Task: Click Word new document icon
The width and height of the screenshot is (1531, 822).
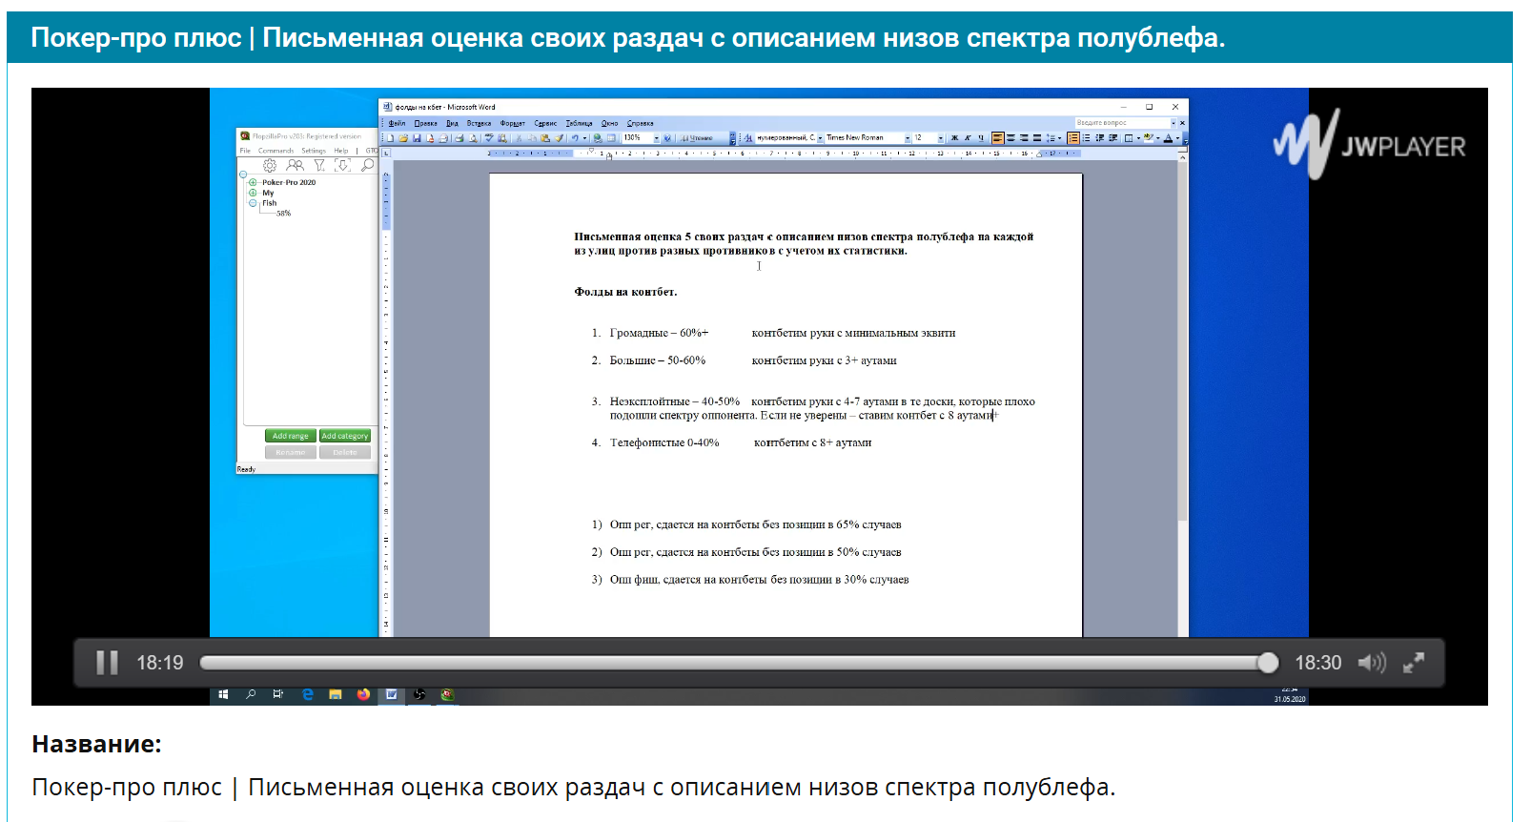Action: (390, 138)
